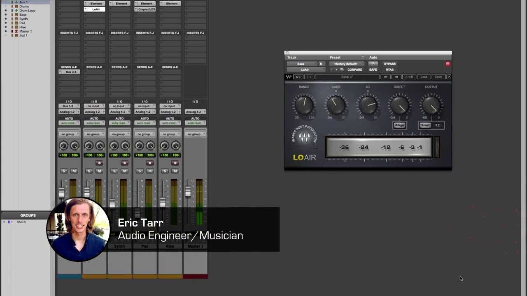527x296 pixels.
Task: Click the Drums track type icon in list
Action: pos(16,7)
